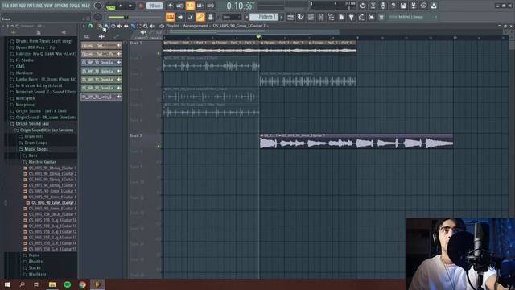Click the audio editor scissors icon
This screenshot has width=515, height=290.
(x=373, y=6)
